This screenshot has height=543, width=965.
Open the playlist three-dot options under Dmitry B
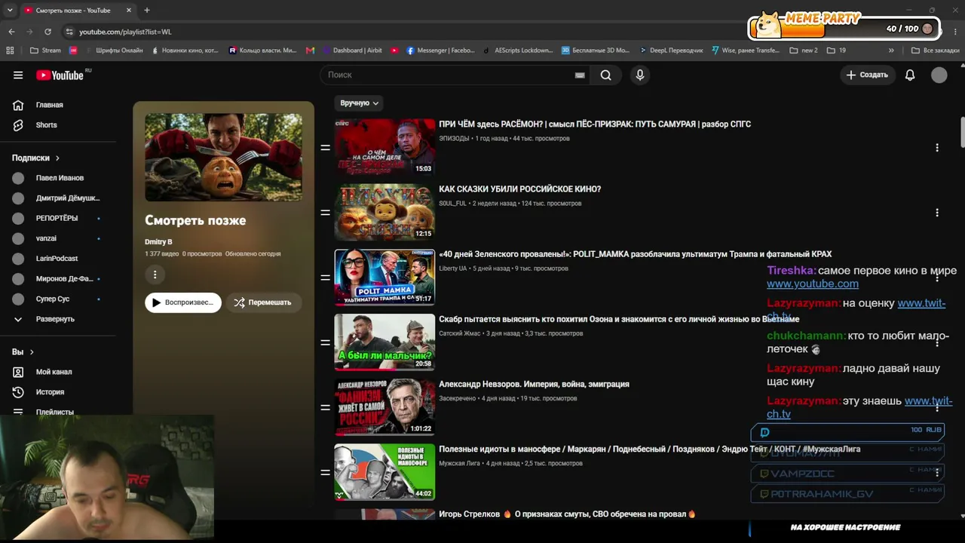tap(155, 275)
